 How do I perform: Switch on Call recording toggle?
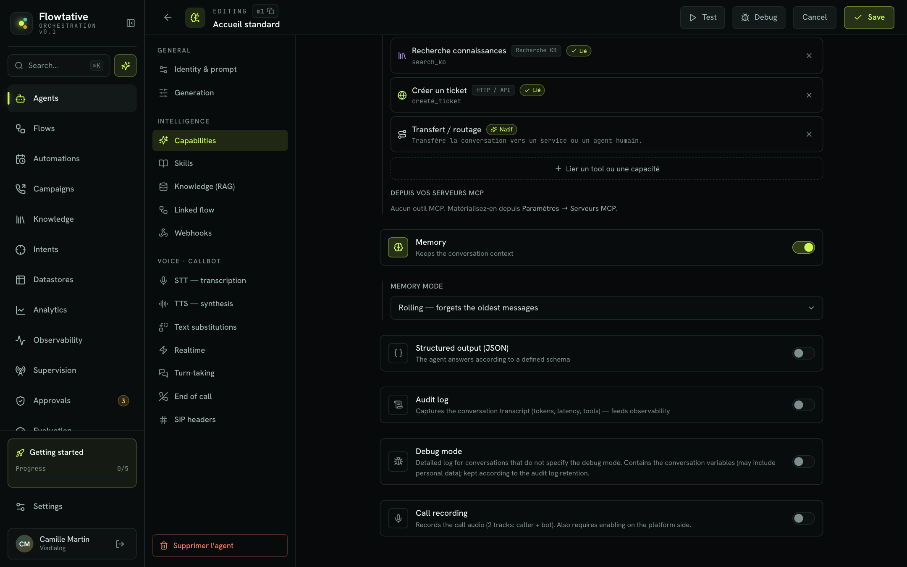tap(803, 518)
